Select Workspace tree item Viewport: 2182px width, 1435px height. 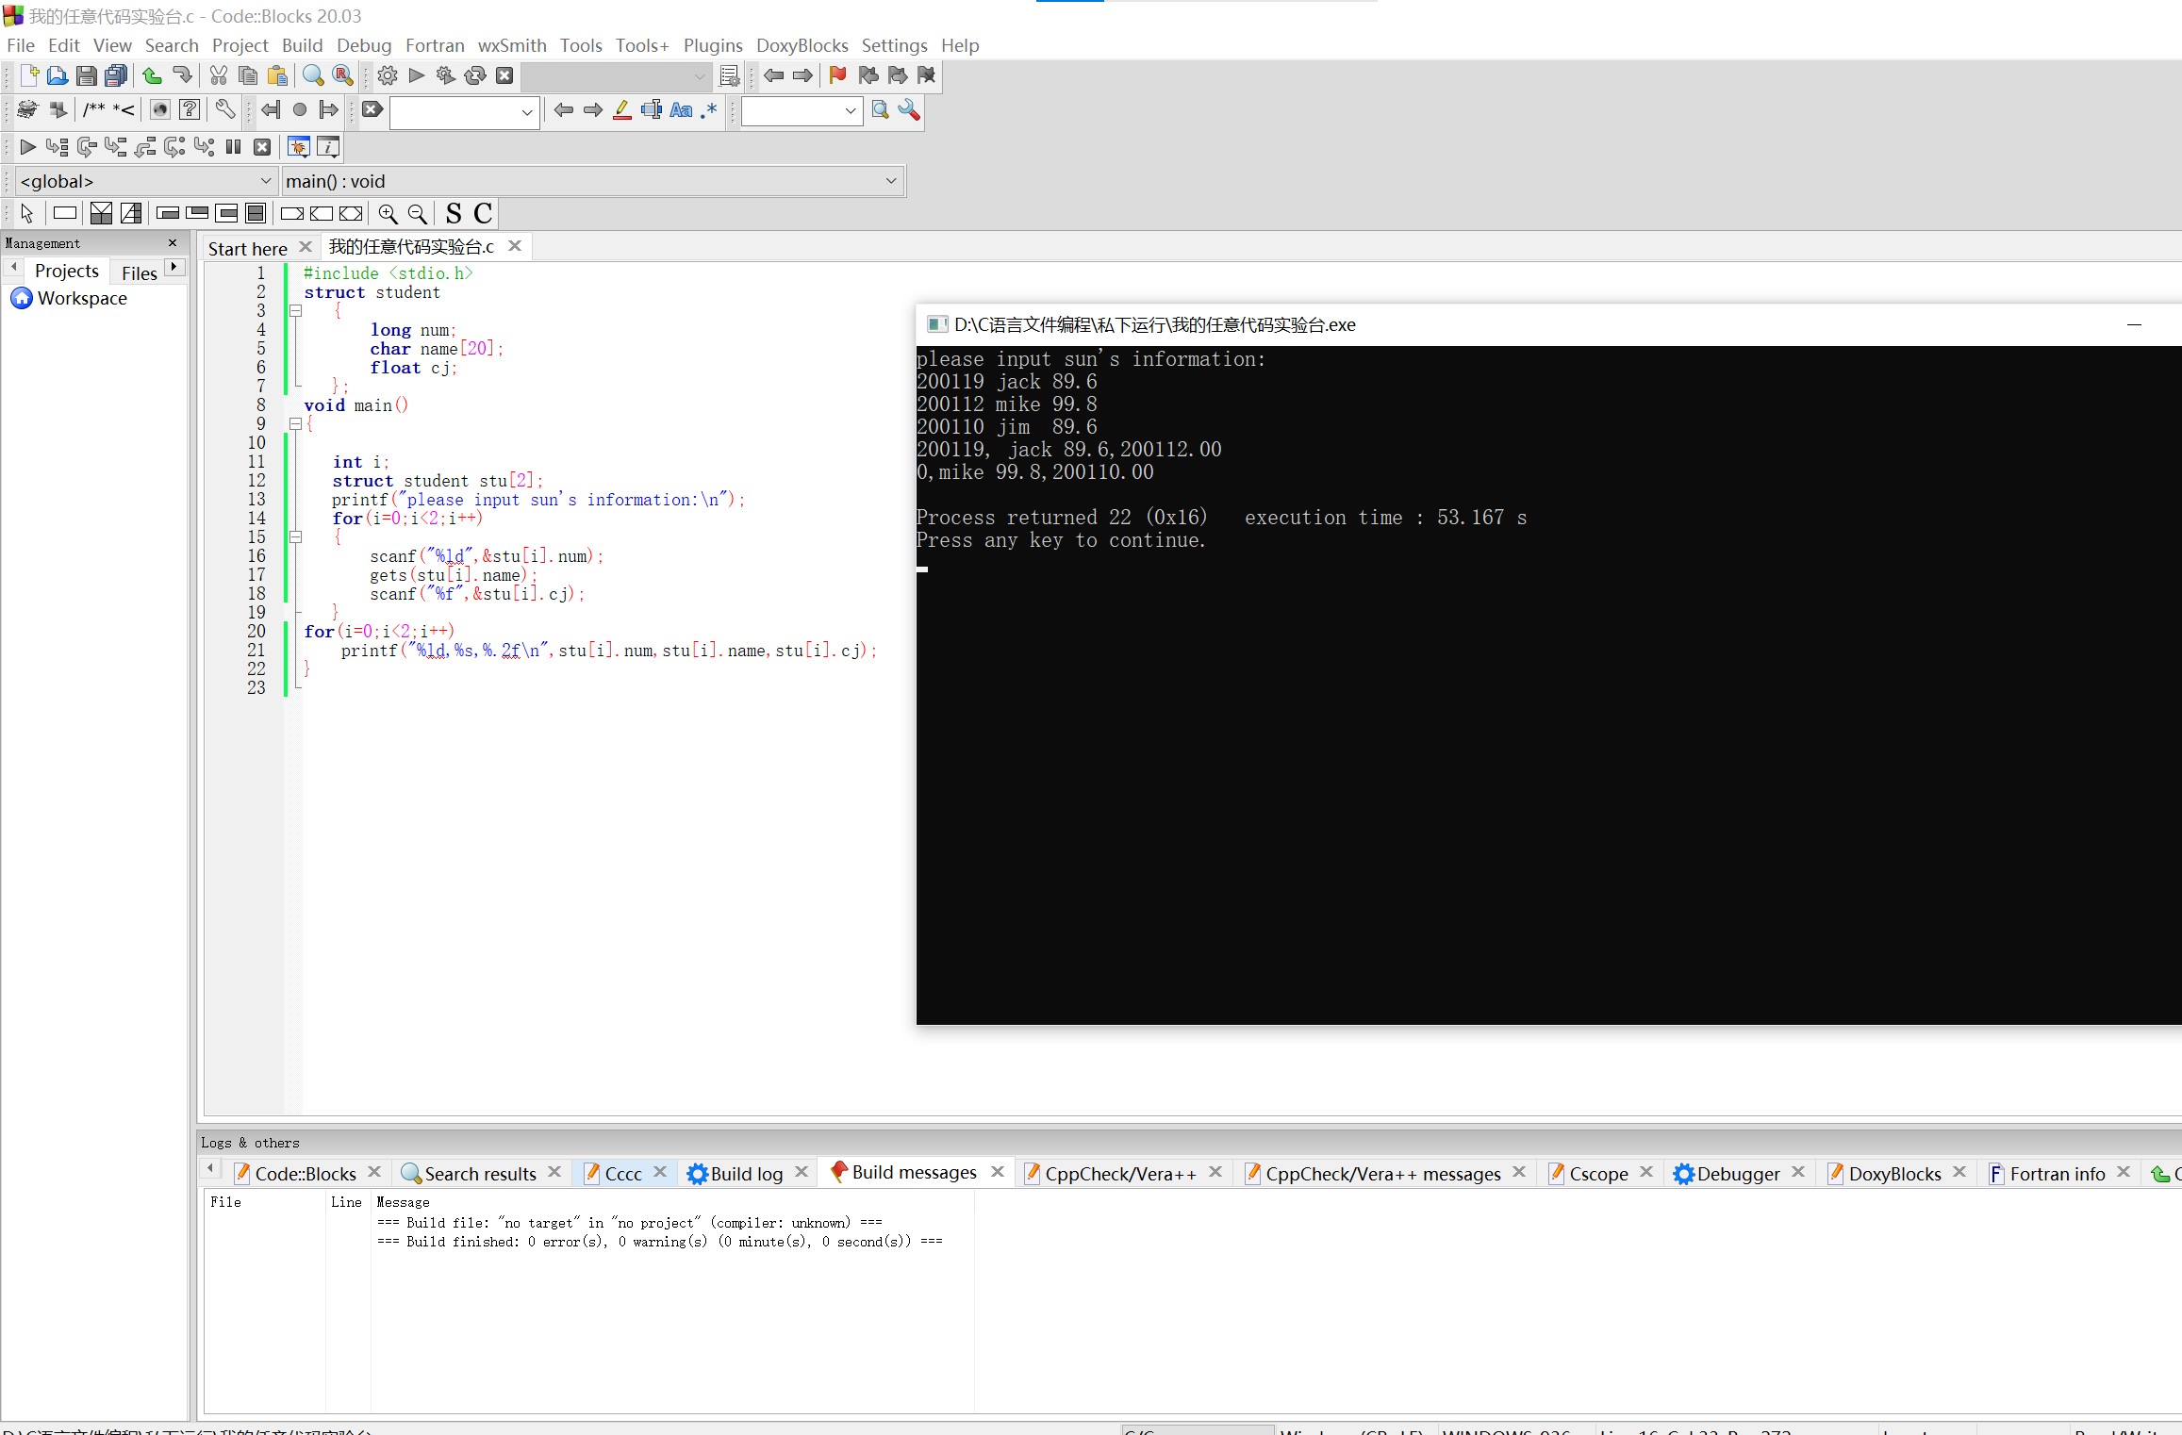click(x=82, y=298)
